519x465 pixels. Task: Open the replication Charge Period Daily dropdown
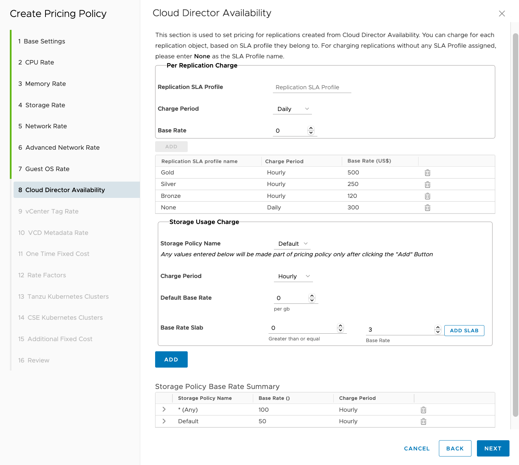click(293, 109)
